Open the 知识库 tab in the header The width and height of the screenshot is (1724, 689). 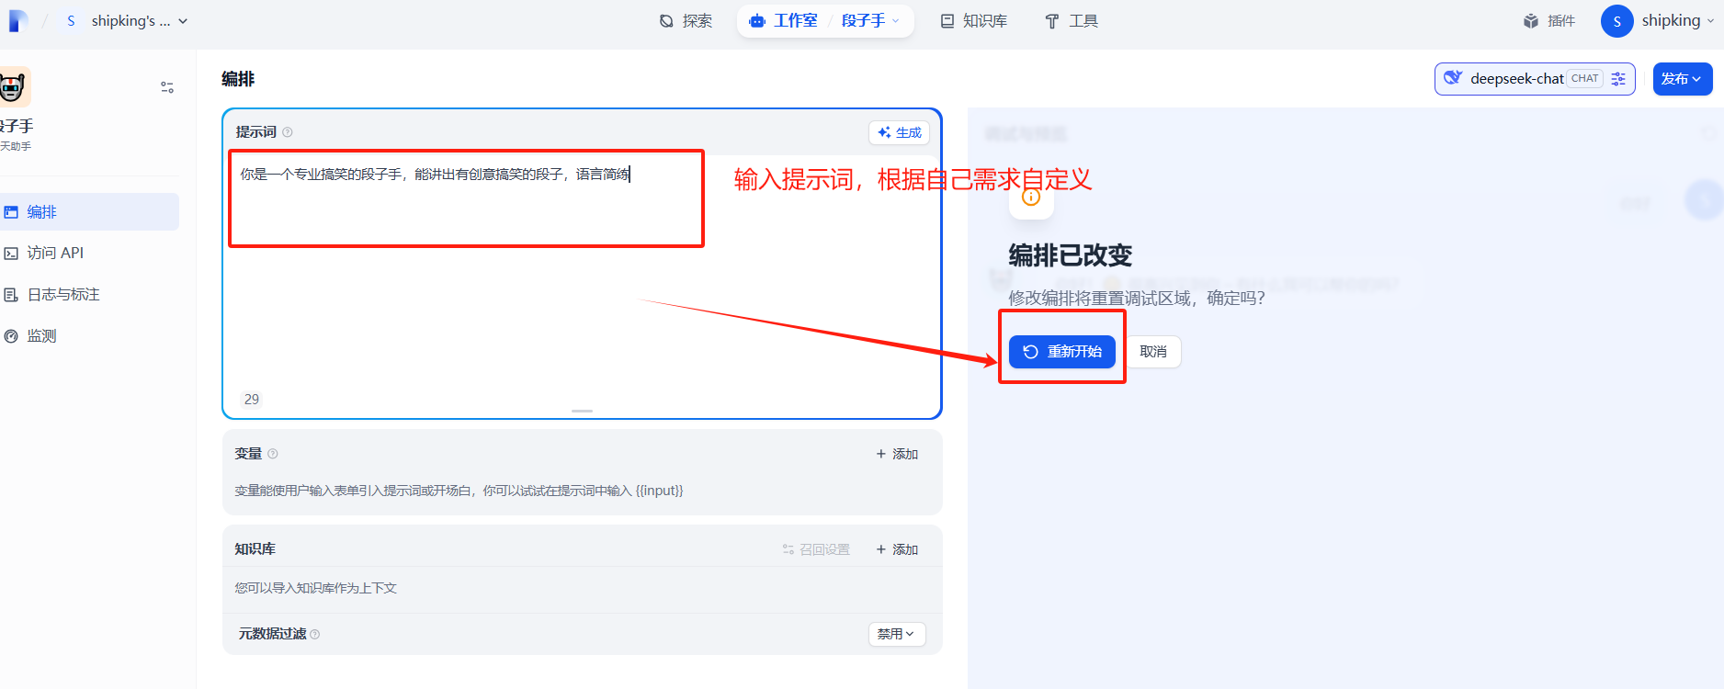coord(974,20)
